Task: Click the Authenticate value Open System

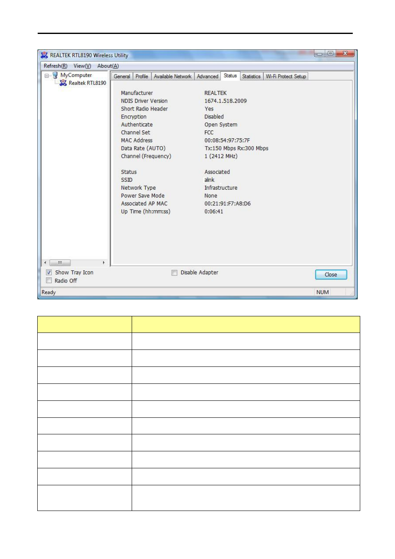Action: [221, 125]
